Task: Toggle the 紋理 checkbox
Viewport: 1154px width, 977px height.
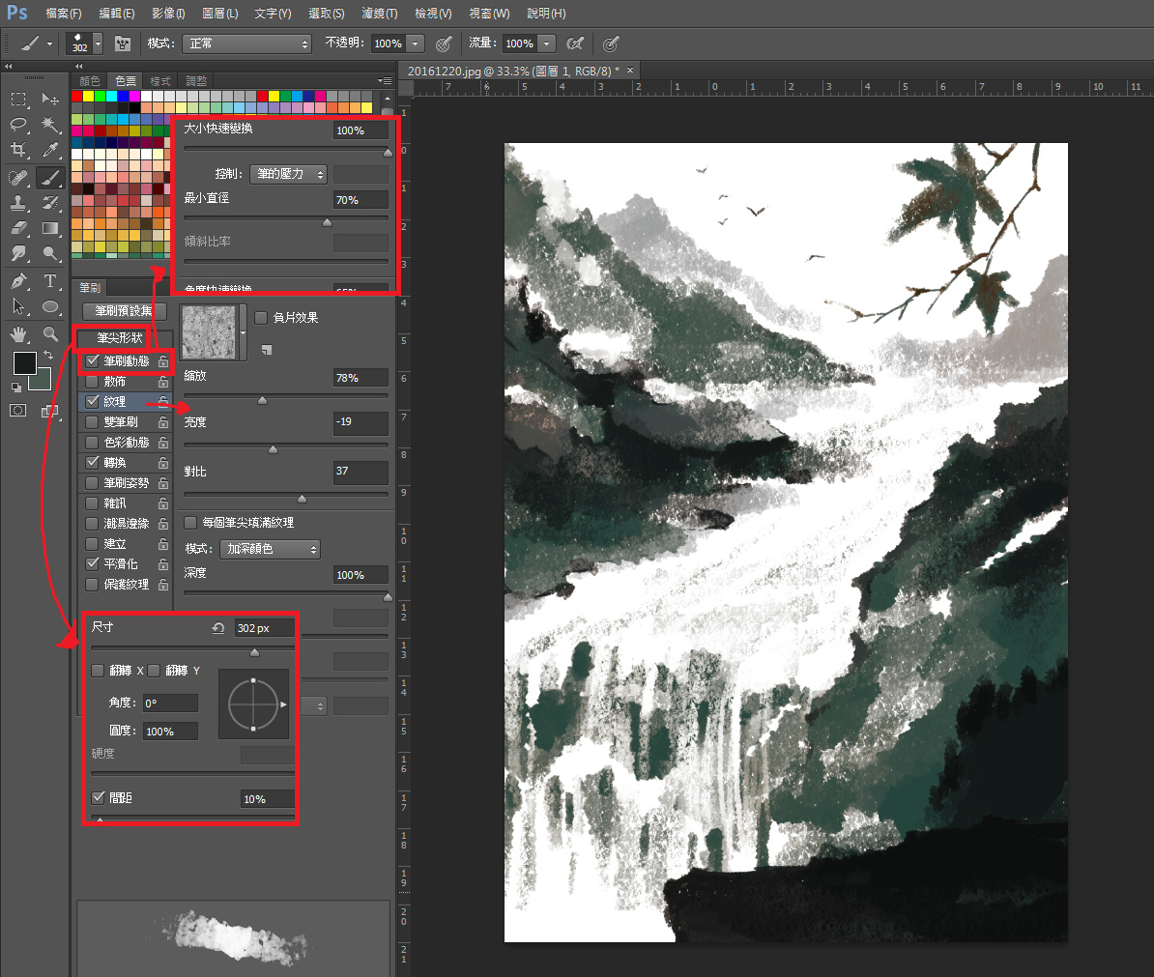Action: click(x=92, y=402)
